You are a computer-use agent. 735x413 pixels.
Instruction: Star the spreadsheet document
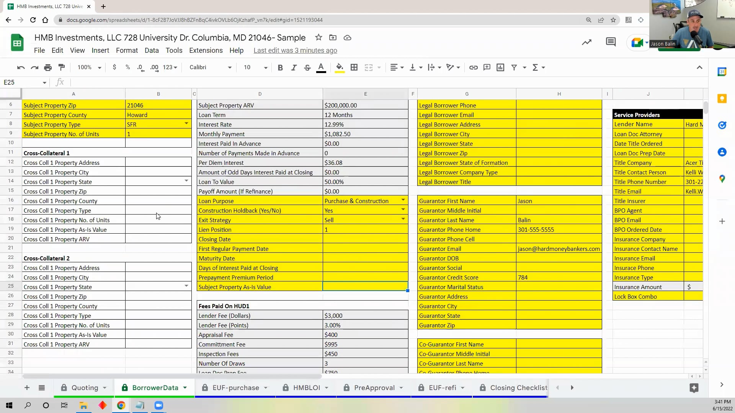point(318,37)
